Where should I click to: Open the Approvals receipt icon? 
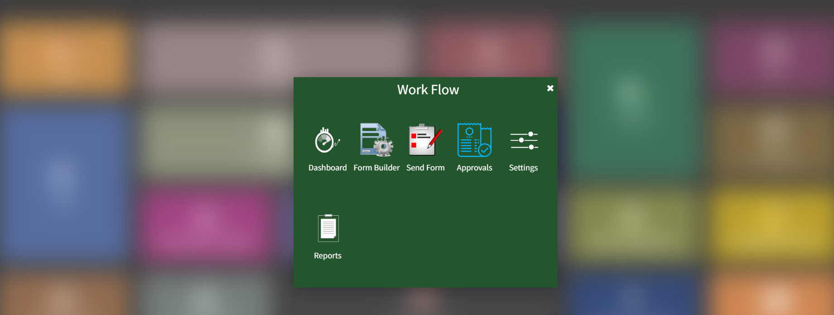pyautogui.click(x=474, y=140)
